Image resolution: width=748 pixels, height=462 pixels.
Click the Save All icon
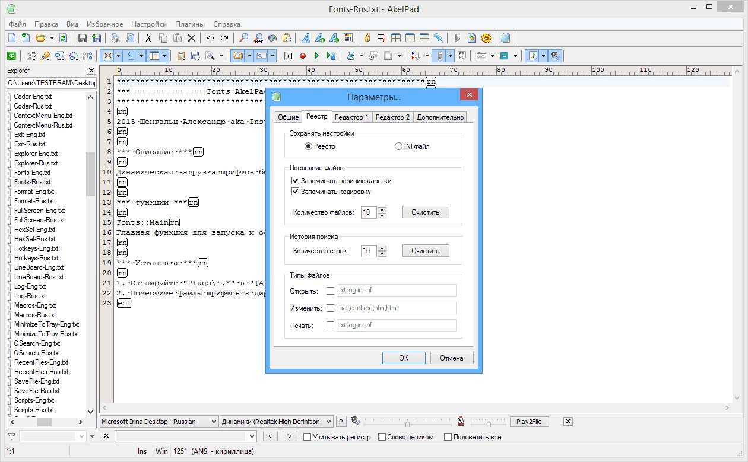pyautogui.click(x=96, y=38)
